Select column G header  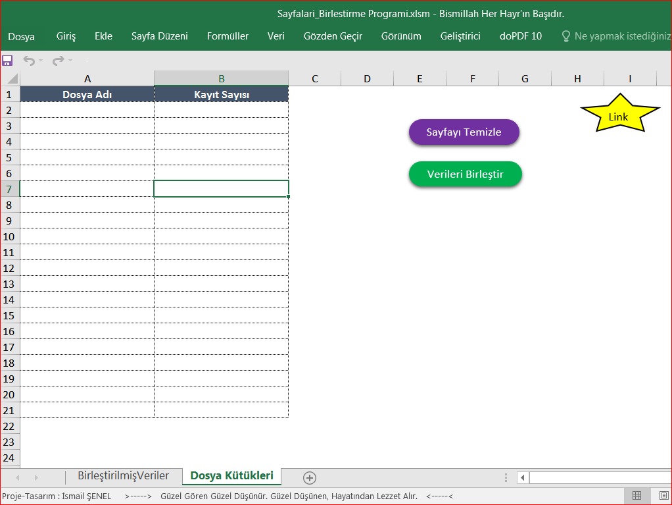525,78
